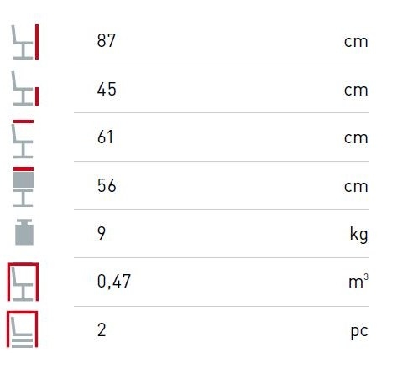Image resolution: width=413 pixels, height=373 pixels.
Task: Select the 45 seat height value
Action: click(107, 90)
